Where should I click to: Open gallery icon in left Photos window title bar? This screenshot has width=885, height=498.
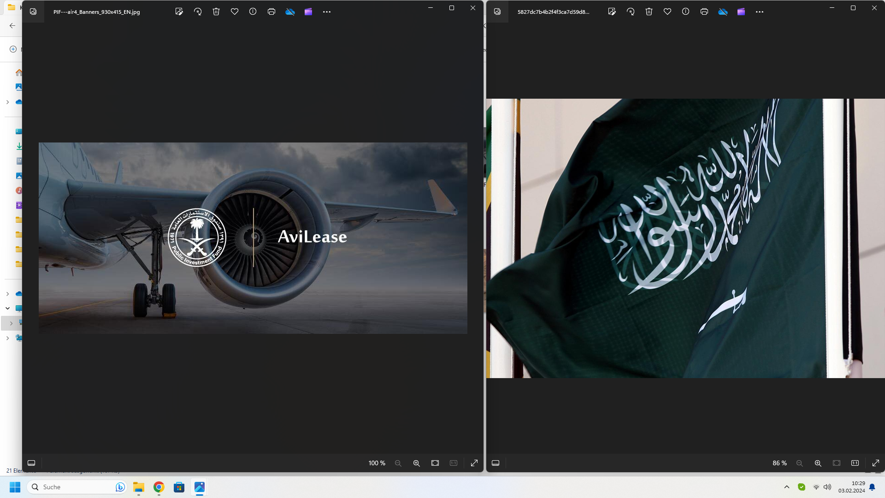33,12
